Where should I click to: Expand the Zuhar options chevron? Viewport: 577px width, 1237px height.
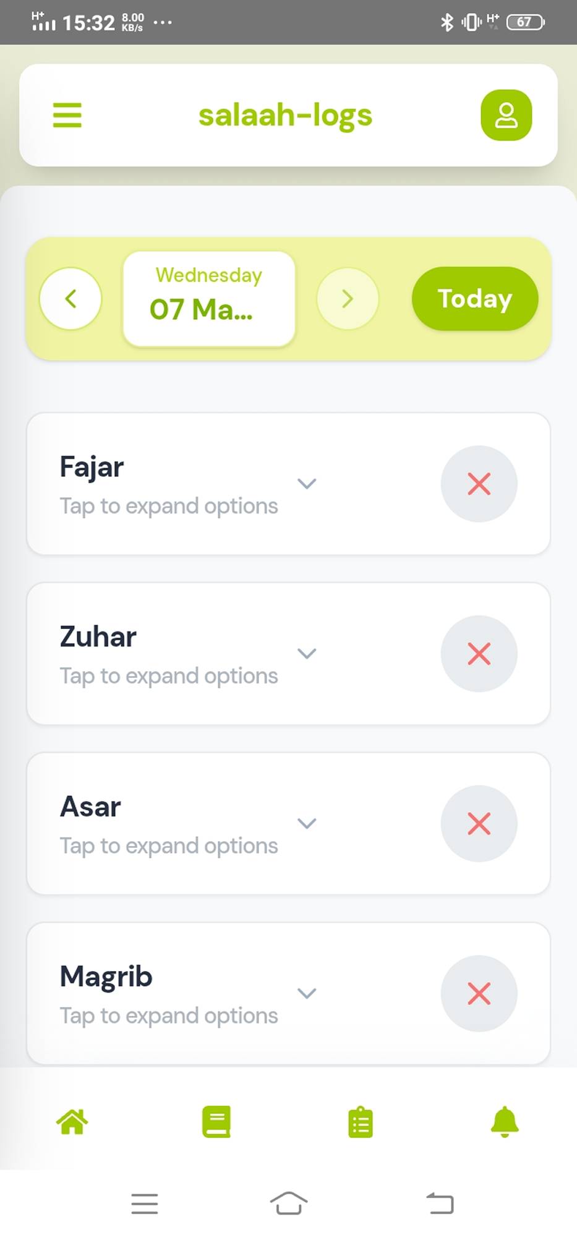[x=307, y=654]
